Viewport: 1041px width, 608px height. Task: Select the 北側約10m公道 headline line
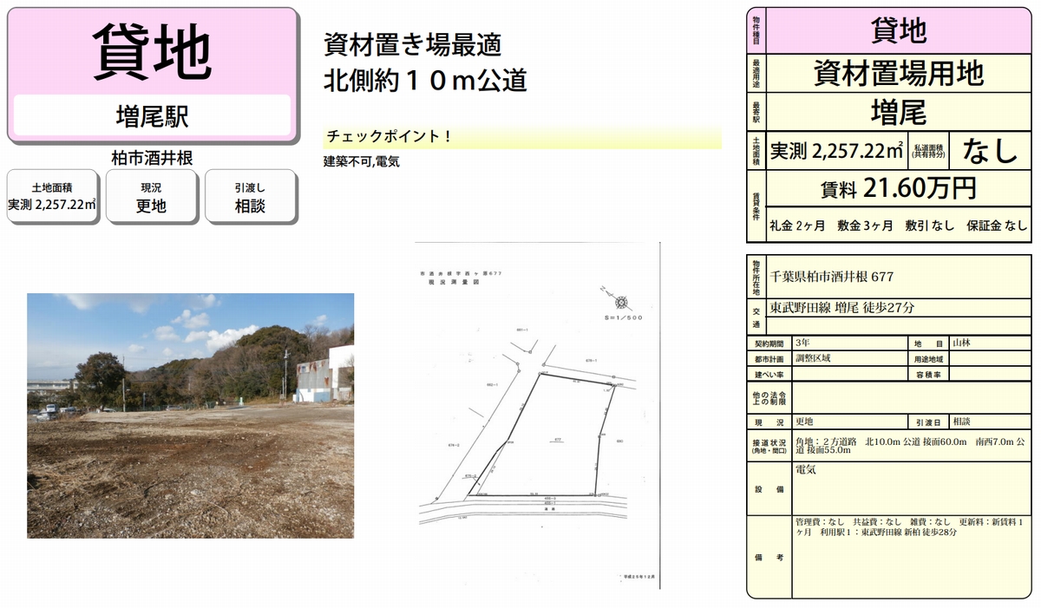click(425, 80)
